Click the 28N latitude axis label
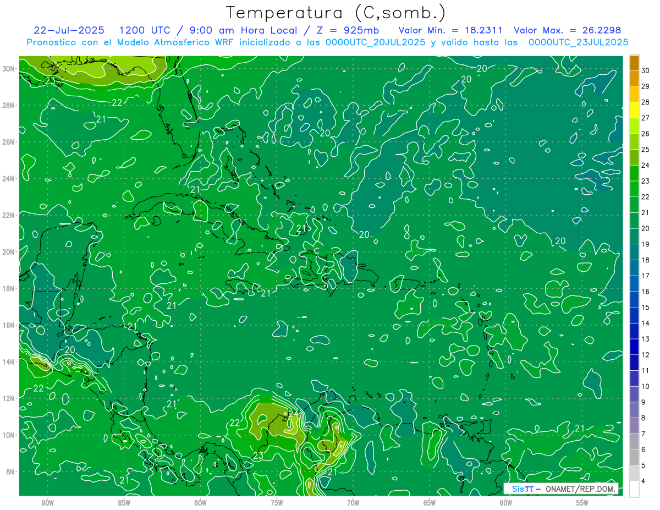660x510 pixels. (x=9, y=105)
